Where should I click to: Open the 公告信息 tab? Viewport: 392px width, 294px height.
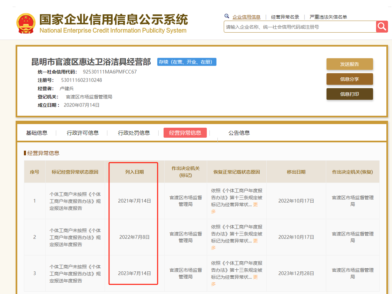click(239, 133)
